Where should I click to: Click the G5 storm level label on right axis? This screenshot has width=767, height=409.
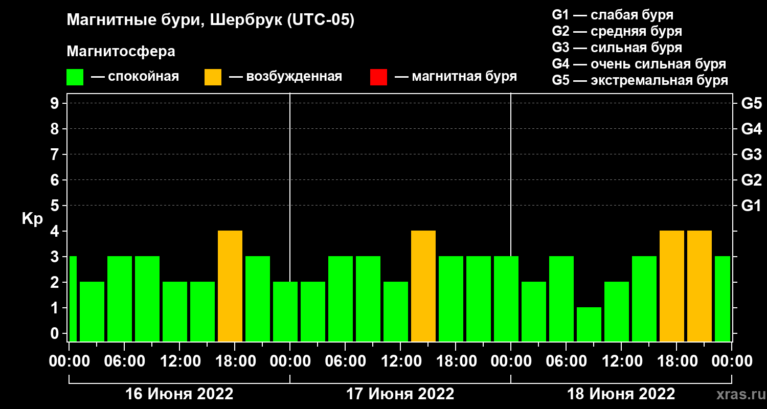tap(751, 103)
